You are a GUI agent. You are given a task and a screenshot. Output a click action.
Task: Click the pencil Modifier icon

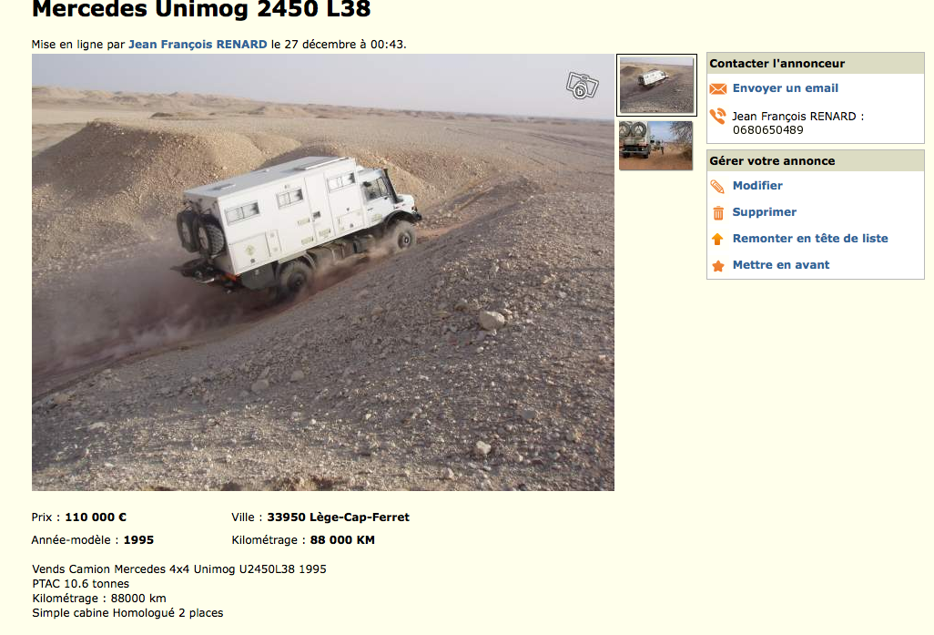[x=717, y=187]
